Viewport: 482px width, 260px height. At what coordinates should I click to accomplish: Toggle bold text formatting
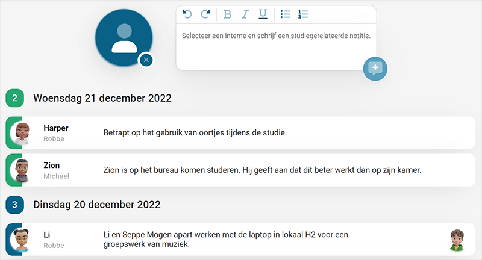227,14
